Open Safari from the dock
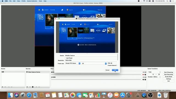The width and height of the screenshot is (176, 99). (29, 95)
